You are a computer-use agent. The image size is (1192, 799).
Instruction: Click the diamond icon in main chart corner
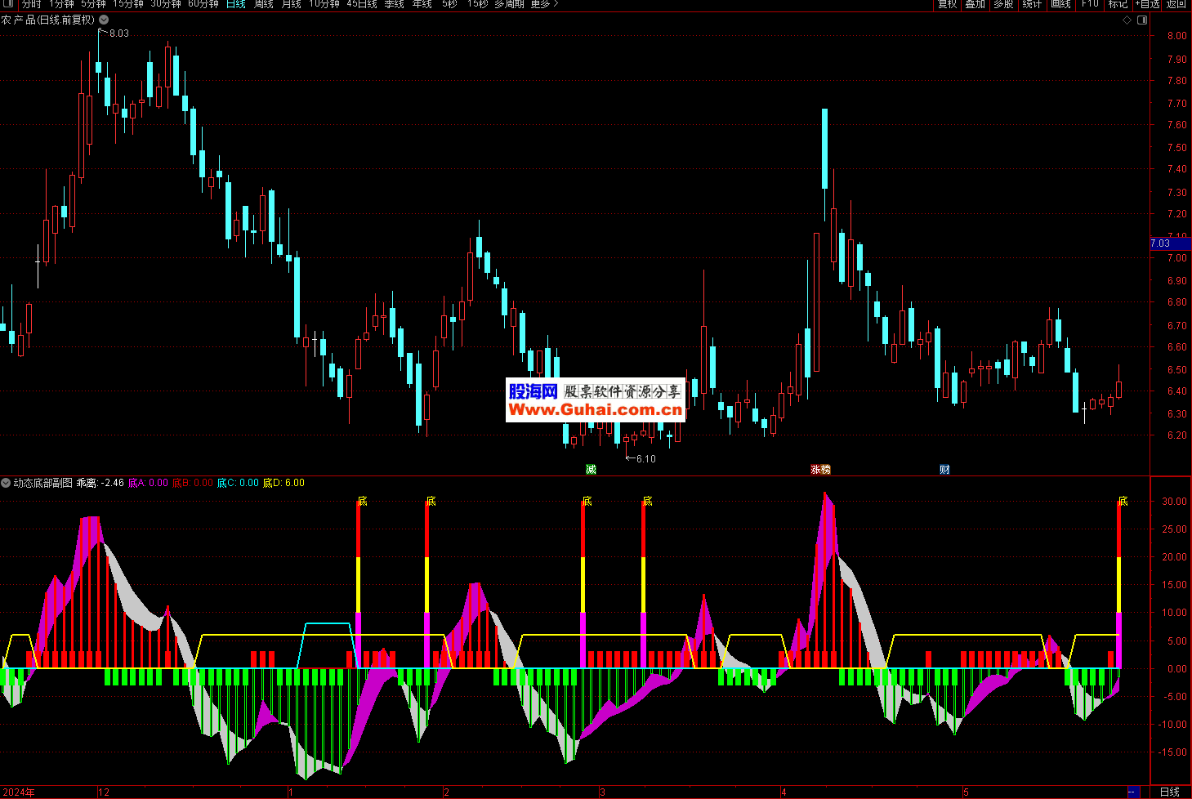pyautogui.click(x=1127, y=20)
